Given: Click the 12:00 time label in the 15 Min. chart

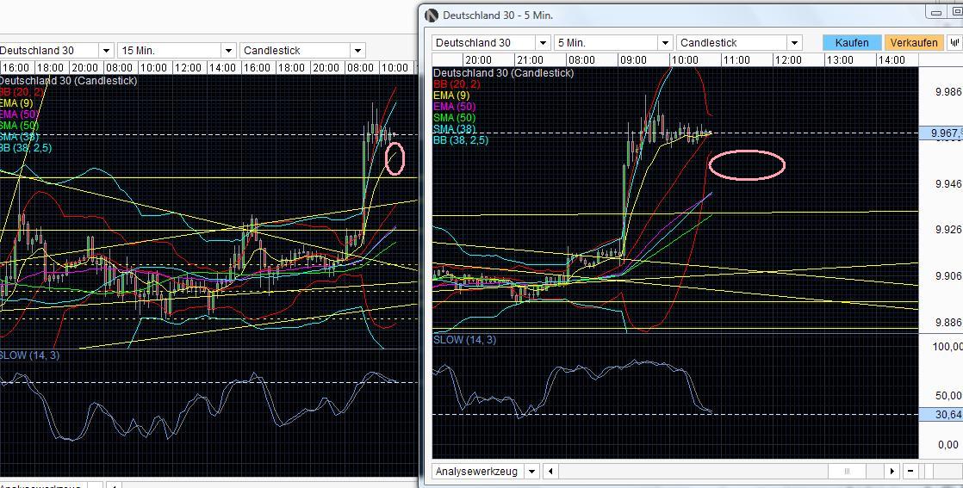Looking at the screenshot, I should pyautogui.click(x=188, y=67).
